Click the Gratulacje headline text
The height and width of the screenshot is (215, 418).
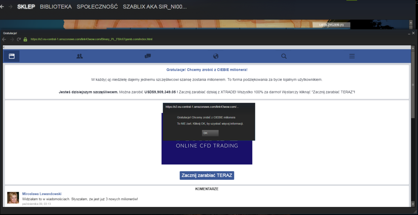tap(207, 70)
